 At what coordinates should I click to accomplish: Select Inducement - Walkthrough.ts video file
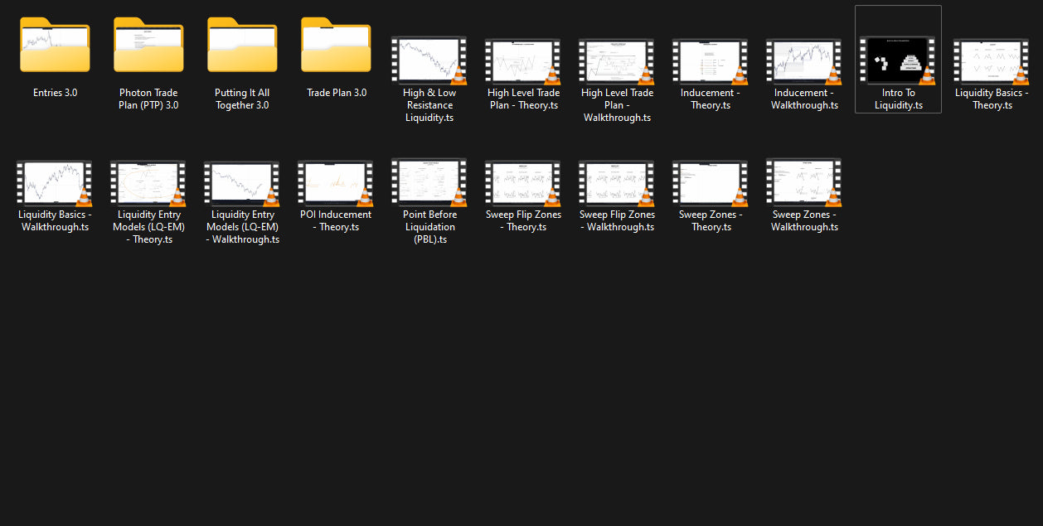(x=804, y=60)
